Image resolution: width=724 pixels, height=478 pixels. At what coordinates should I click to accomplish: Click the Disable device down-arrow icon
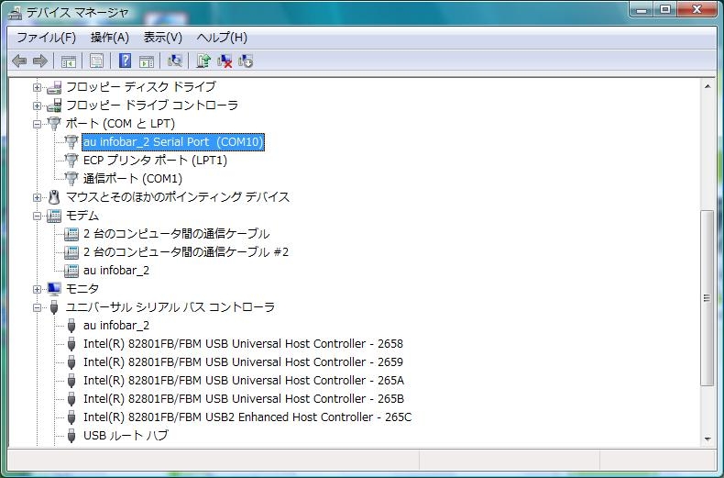(246, 61)
